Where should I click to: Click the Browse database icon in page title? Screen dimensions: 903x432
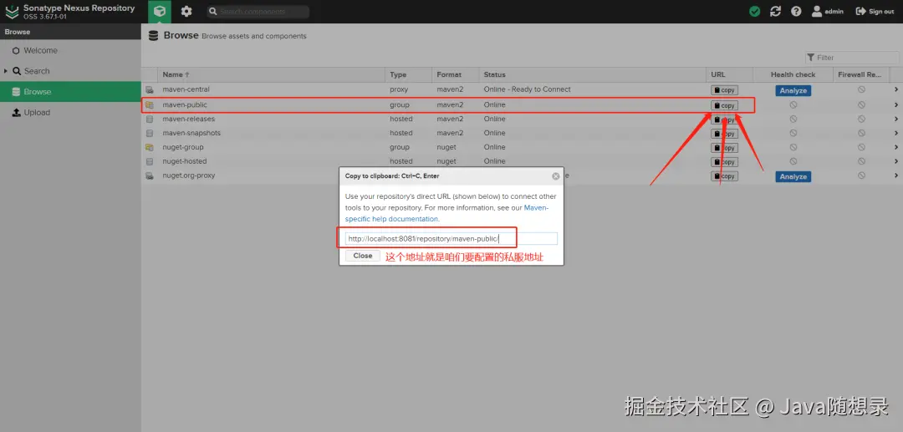click(x=153, y=36)
